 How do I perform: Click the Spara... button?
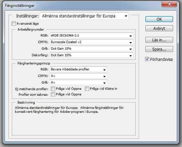click(159, 49)
